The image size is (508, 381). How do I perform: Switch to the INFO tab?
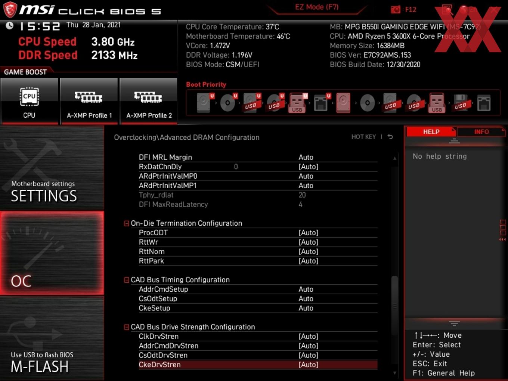point(481,131)
